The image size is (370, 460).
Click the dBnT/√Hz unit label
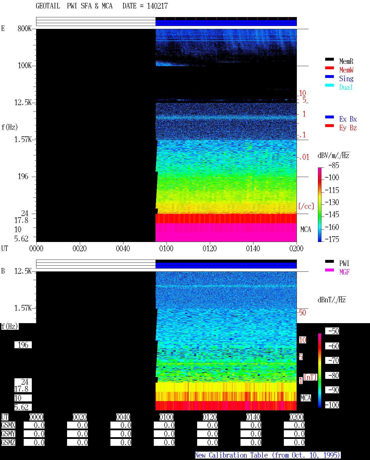(332, 300)
